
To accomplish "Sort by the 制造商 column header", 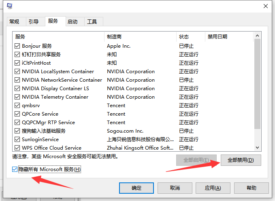I will pos(140,36).
